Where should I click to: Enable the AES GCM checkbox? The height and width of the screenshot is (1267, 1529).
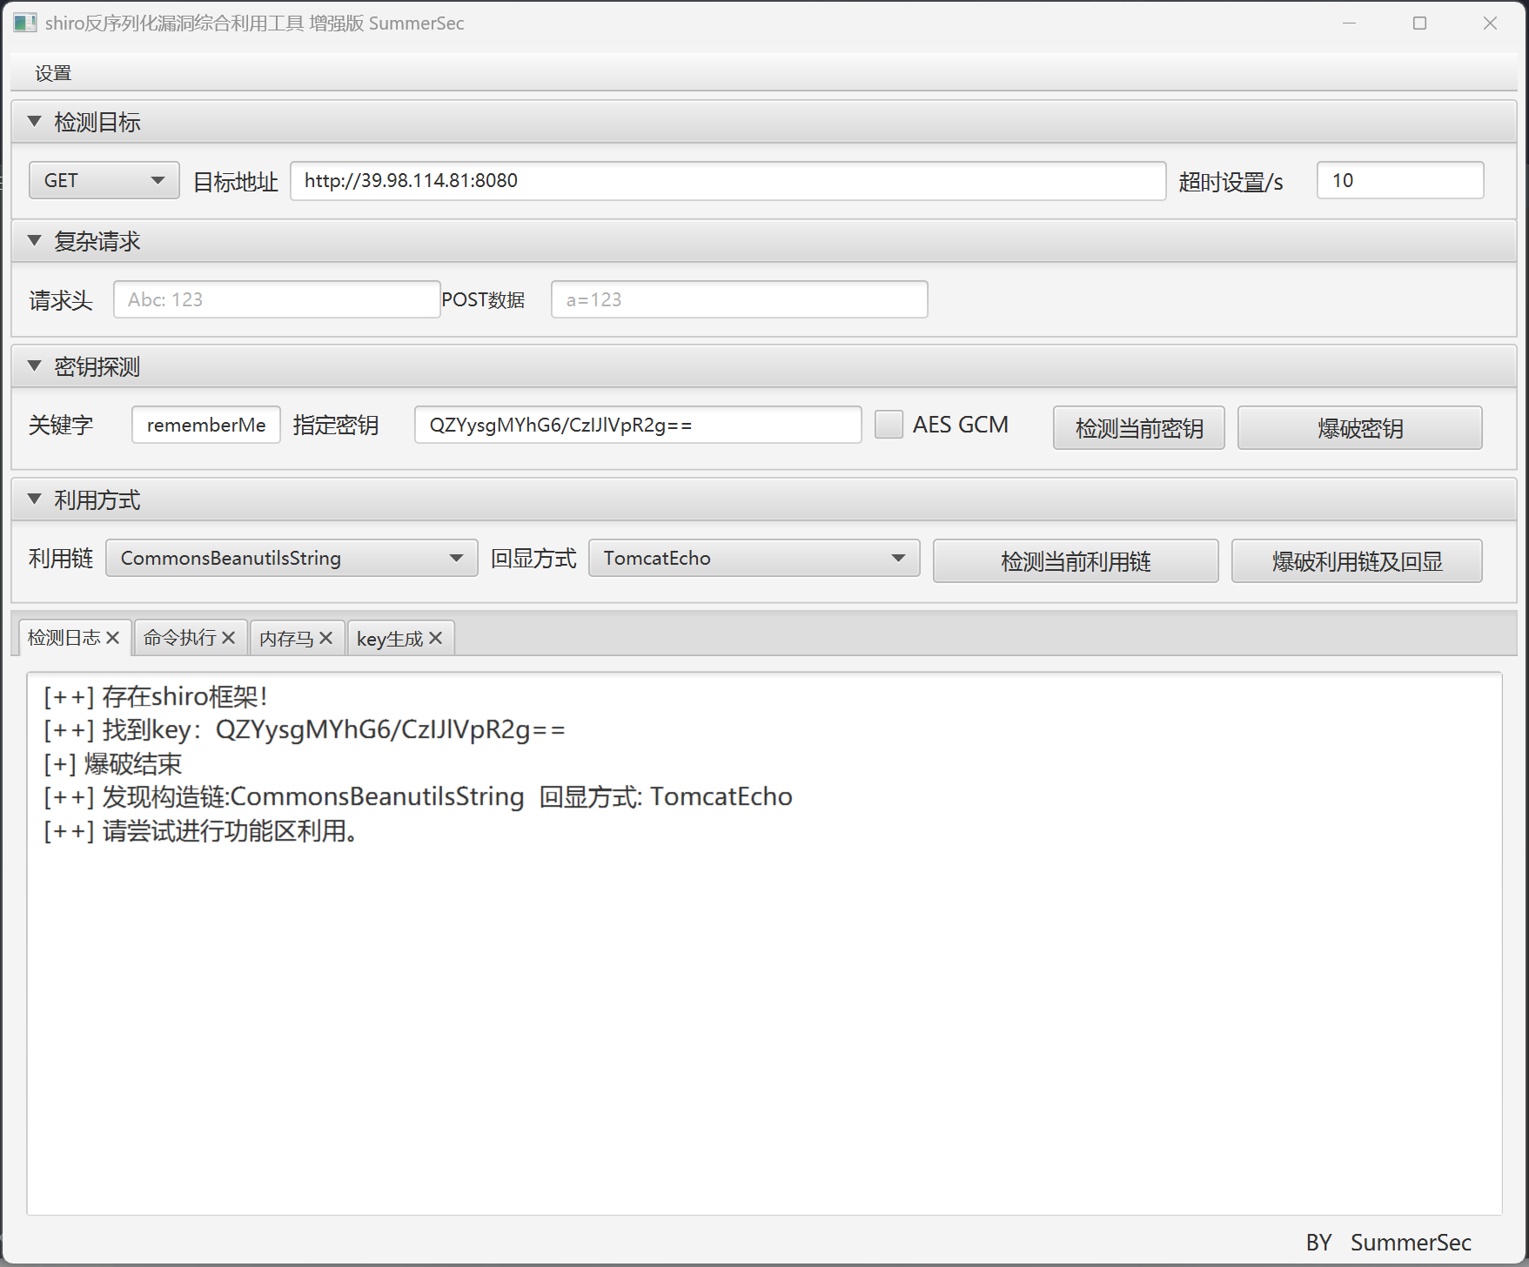coord(889,425)
